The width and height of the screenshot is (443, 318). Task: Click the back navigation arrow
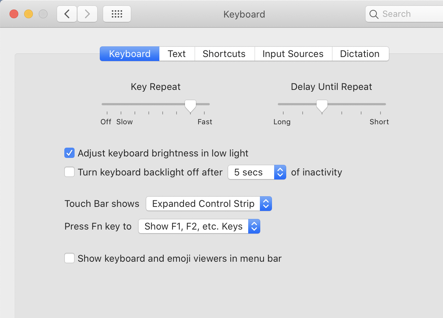(x=67, y=14)
